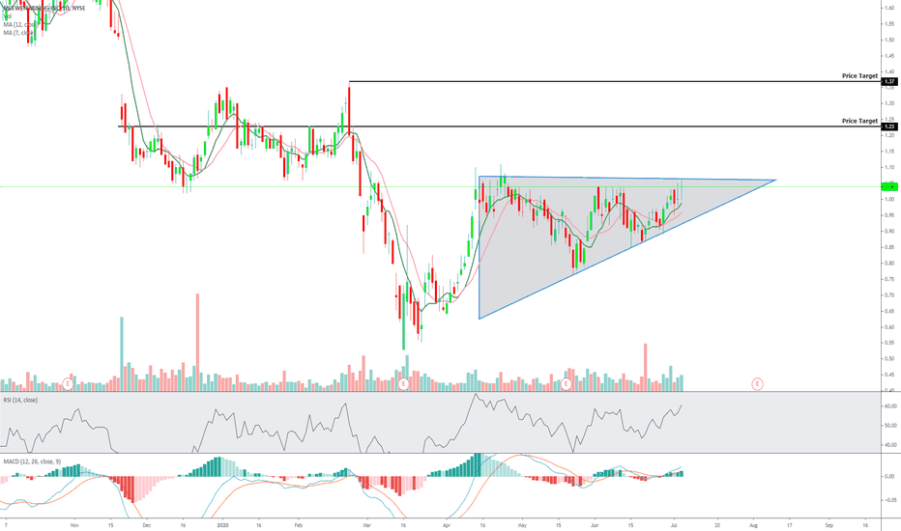Click the 0.60 level on the price axis
Viewport: 901px width, 531px height.
pos(889,327)
